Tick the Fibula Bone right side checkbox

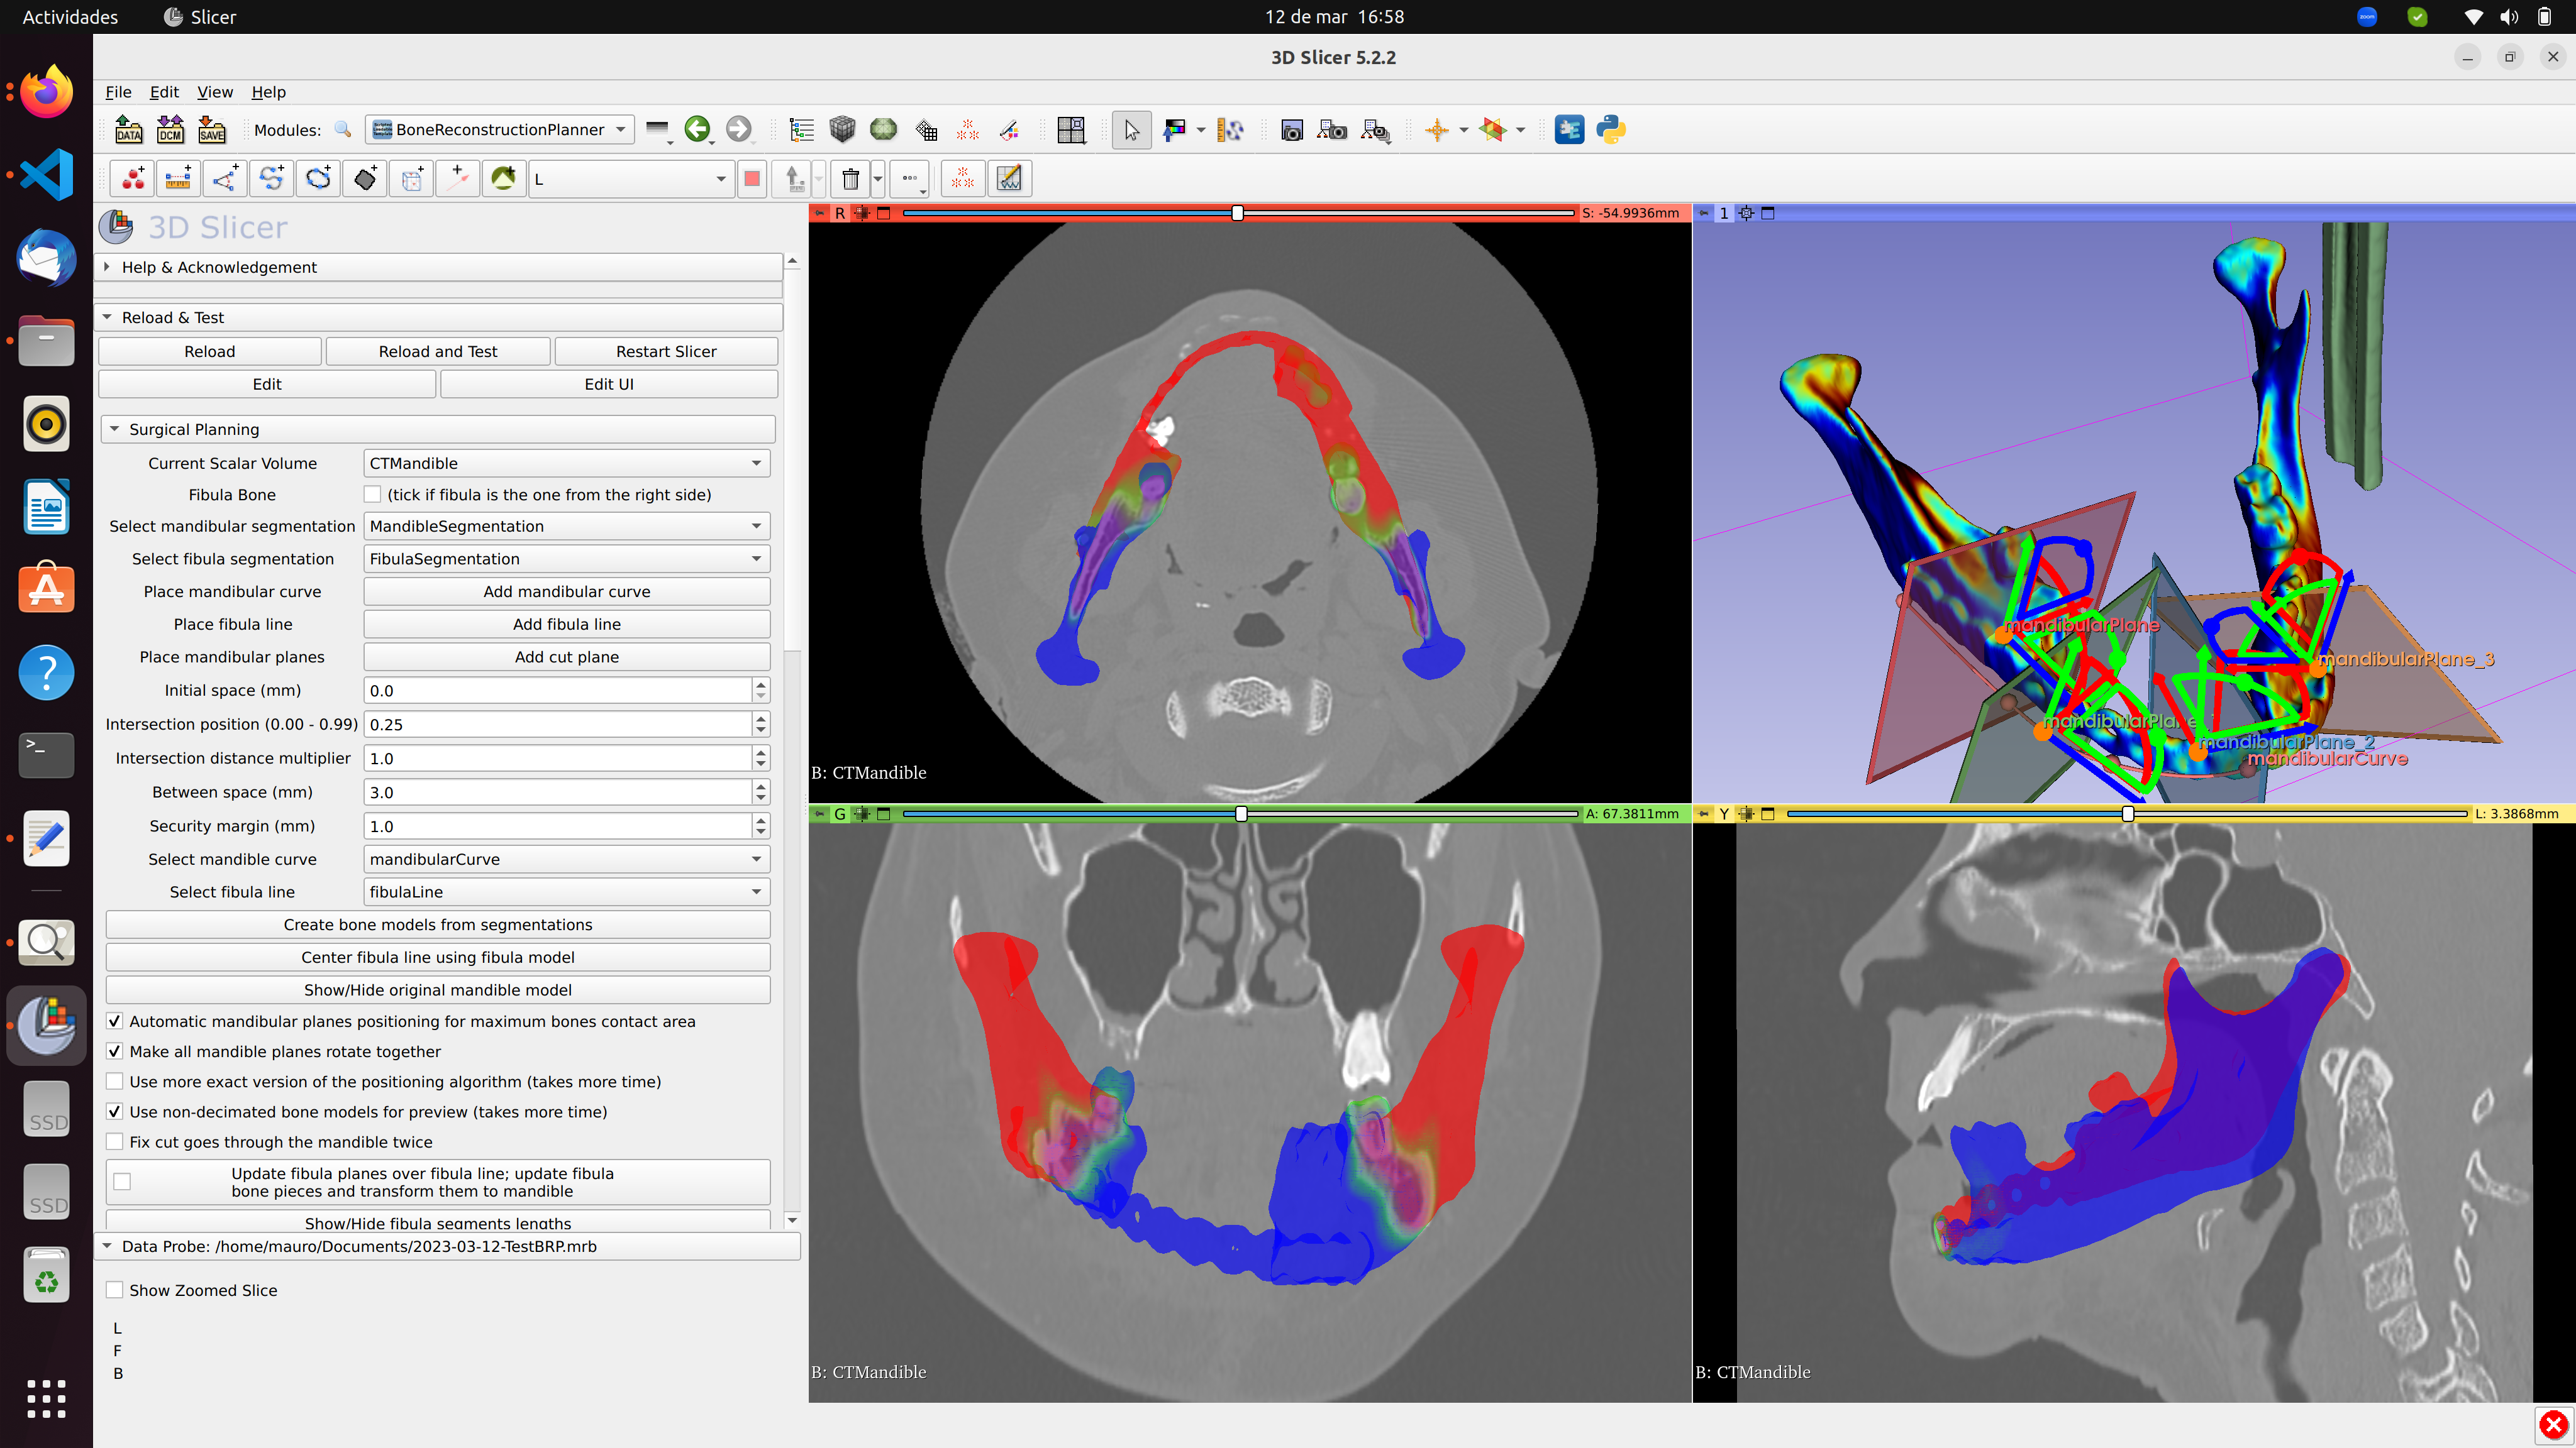pyautogui.click(x=373, y=495)
